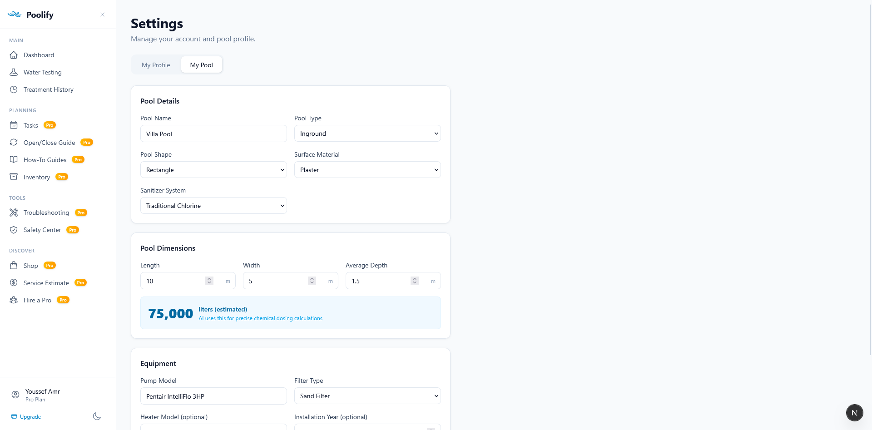The width and height of the screenshot is (872, 430).
Task: Open How-To Guides in the sidebar
Action: 45,160
